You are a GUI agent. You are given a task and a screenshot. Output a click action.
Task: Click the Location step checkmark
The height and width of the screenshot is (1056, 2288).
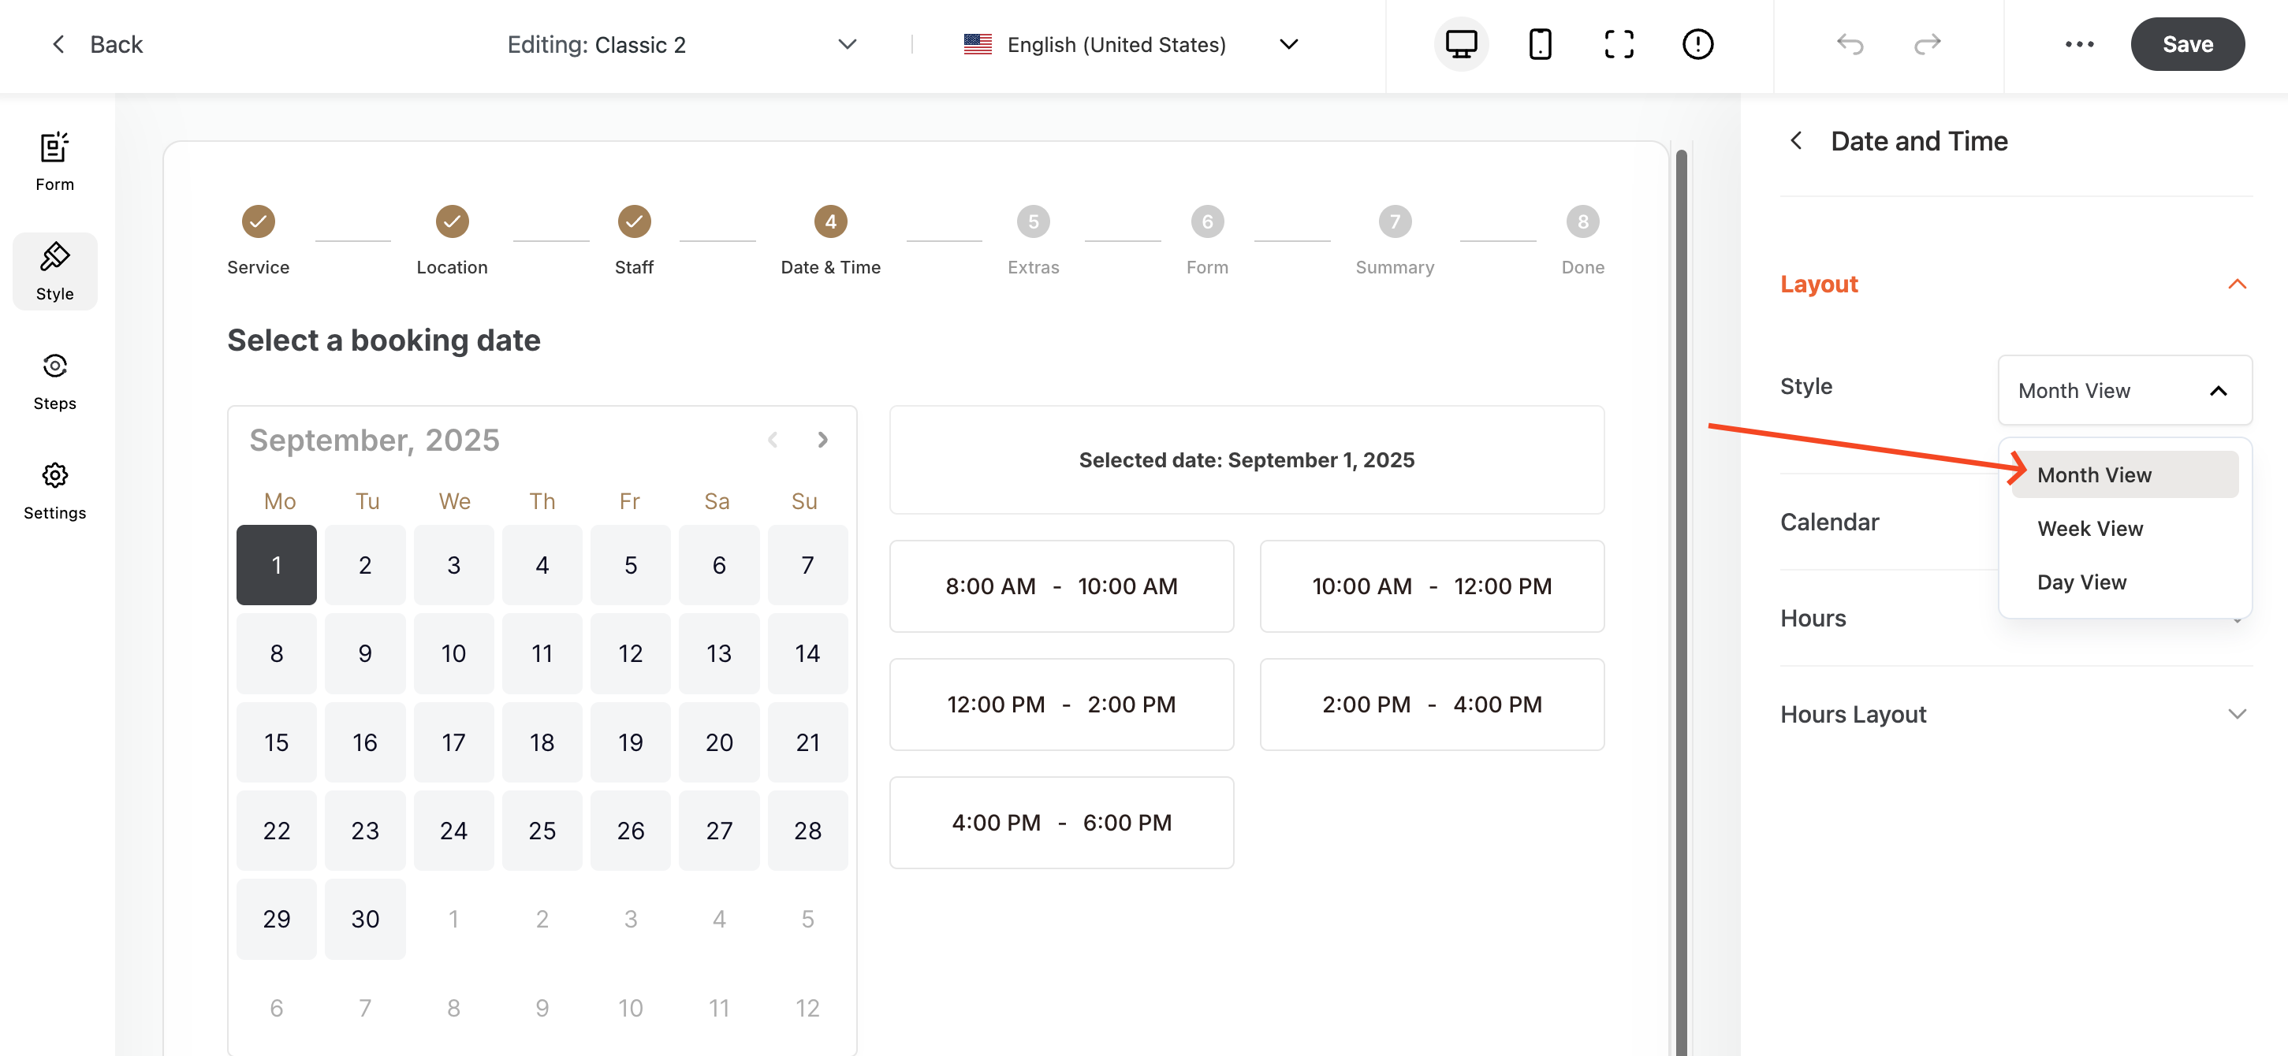point(452,221)
